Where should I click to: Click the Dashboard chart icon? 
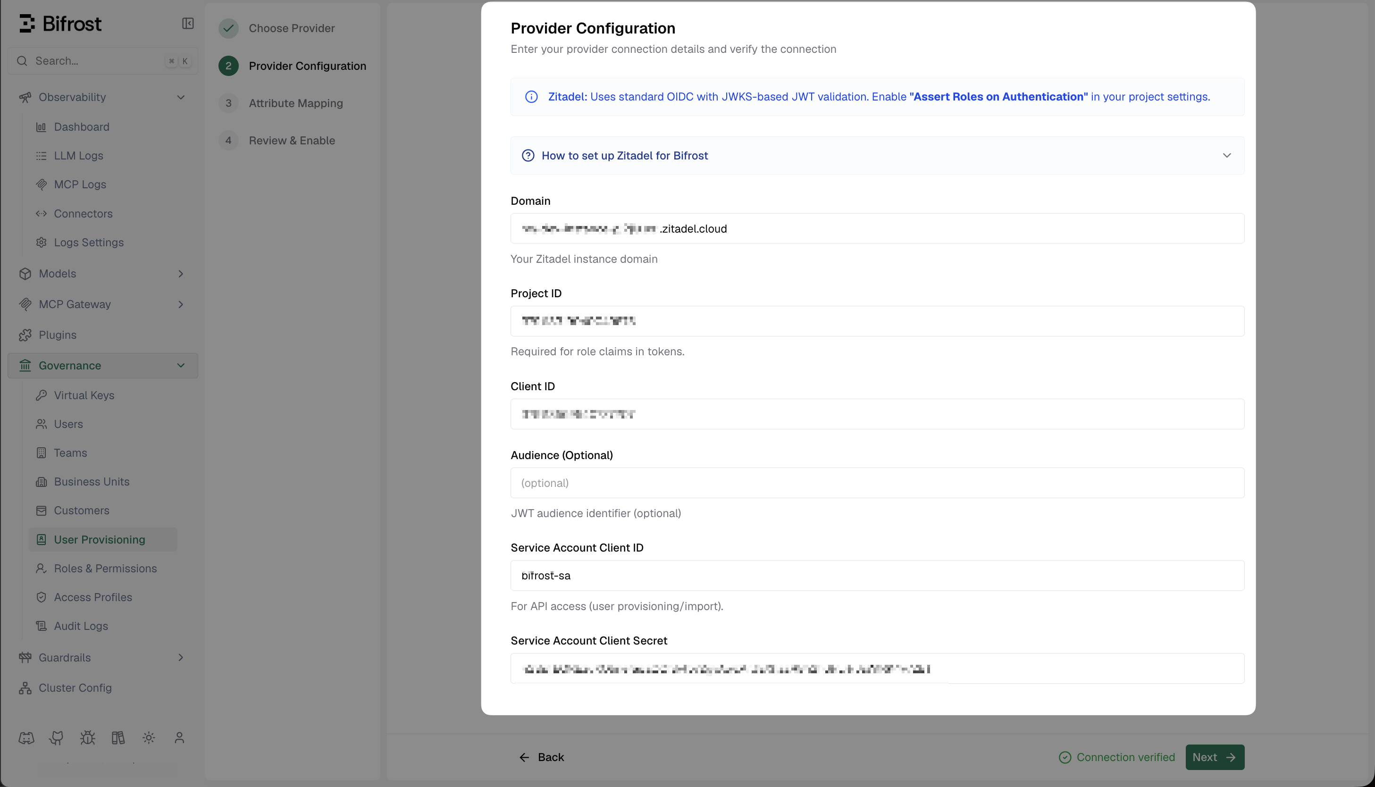[41, 127]
